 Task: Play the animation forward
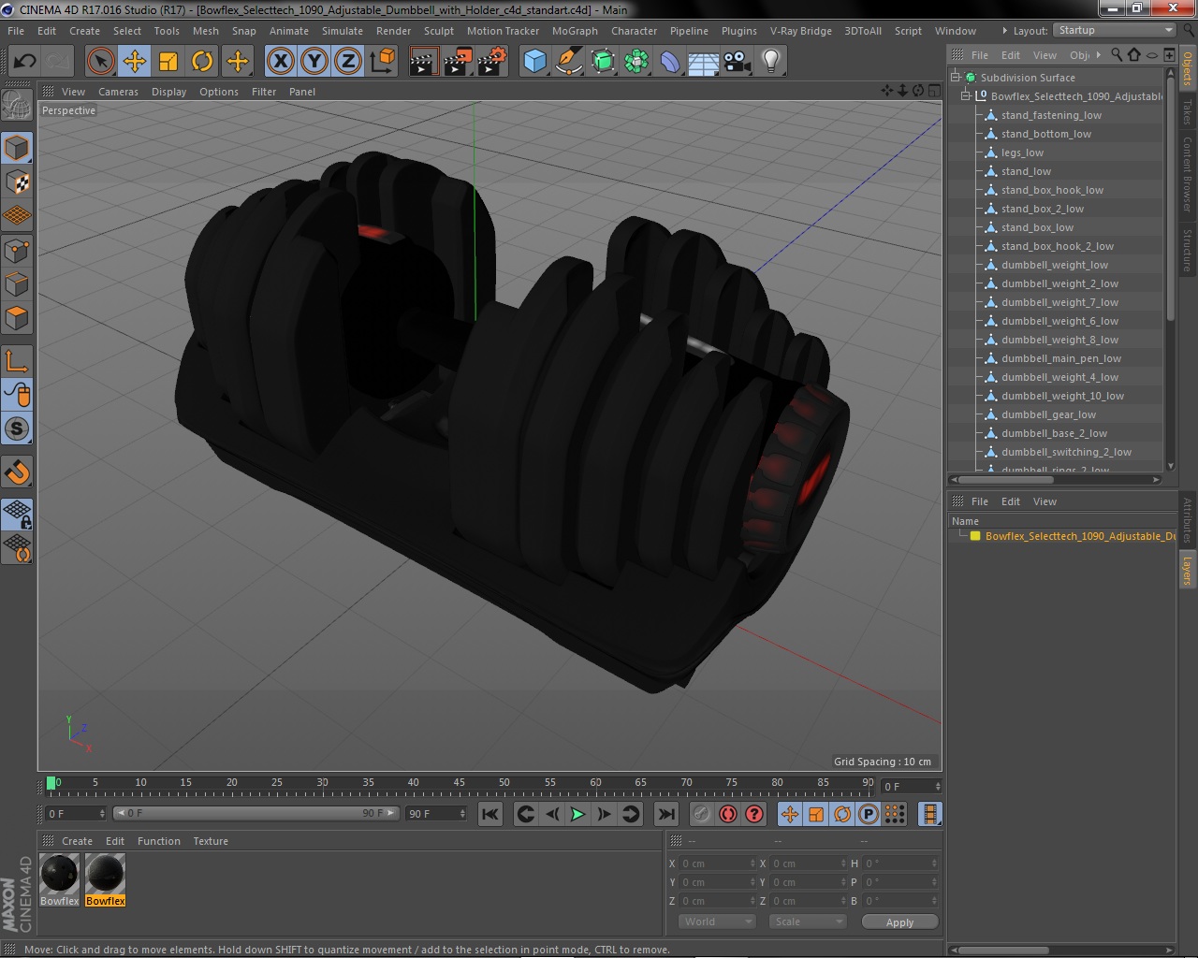pyautogui.click(x=577, y=814)
